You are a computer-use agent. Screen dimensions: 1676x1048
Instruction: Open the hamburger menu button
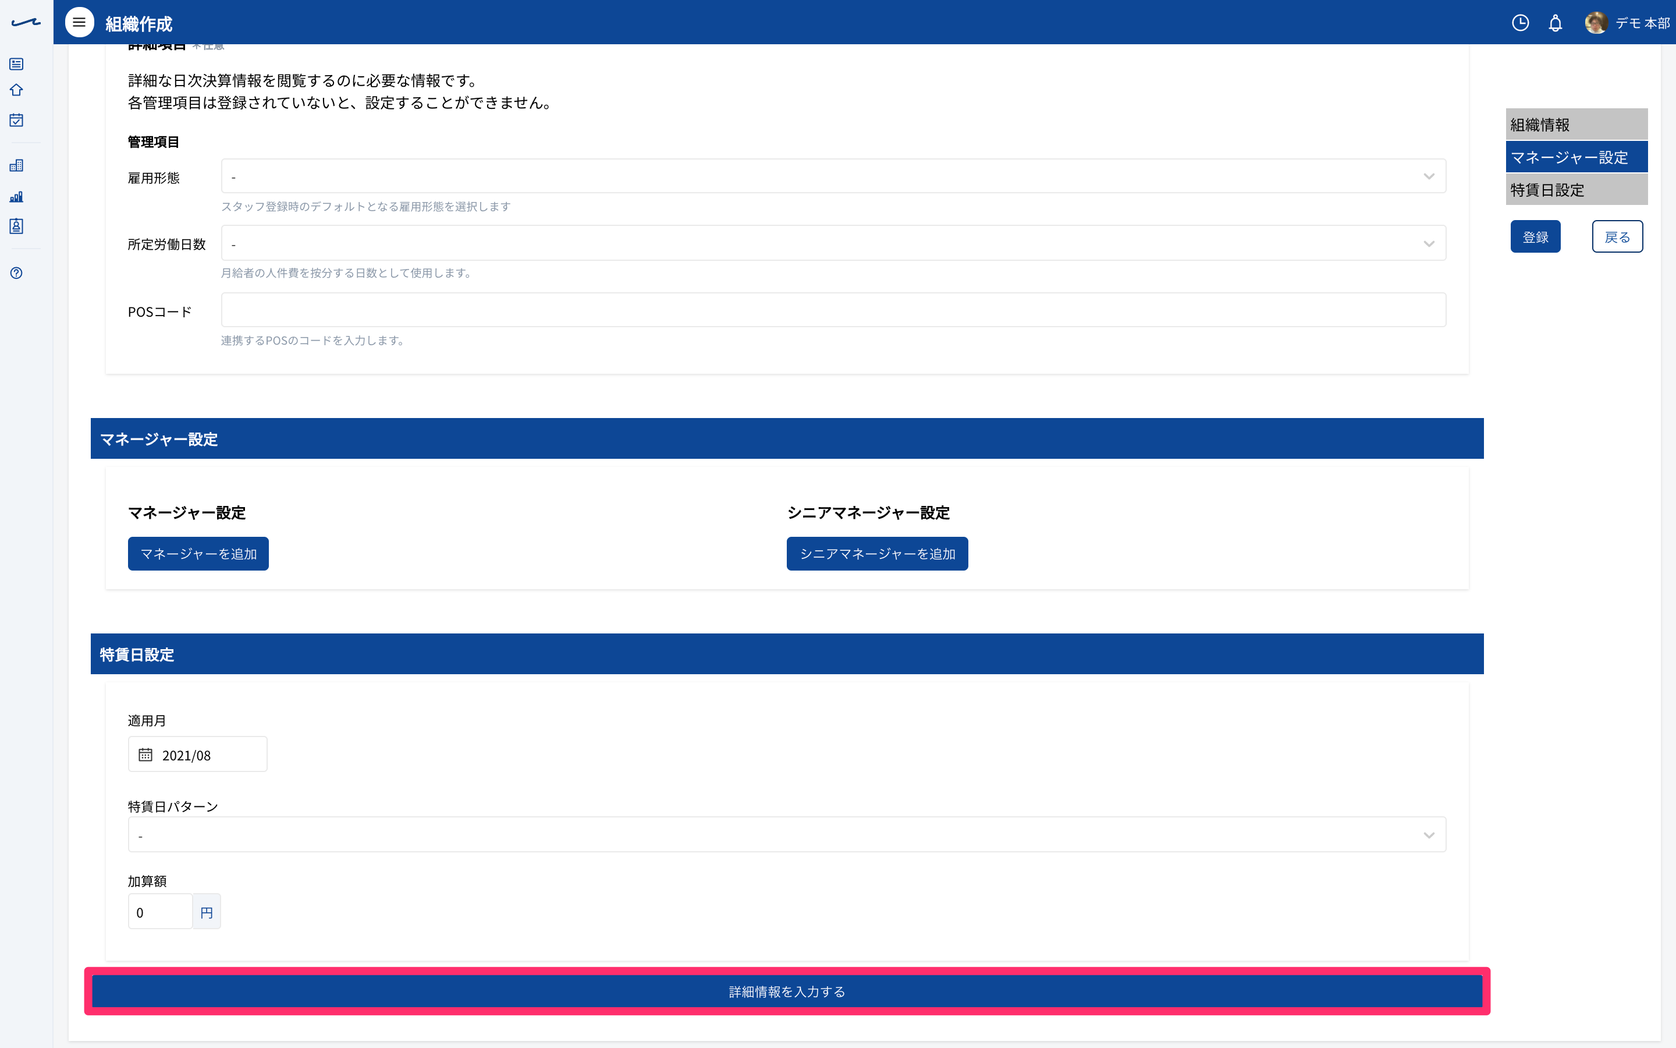click(80, 23)
